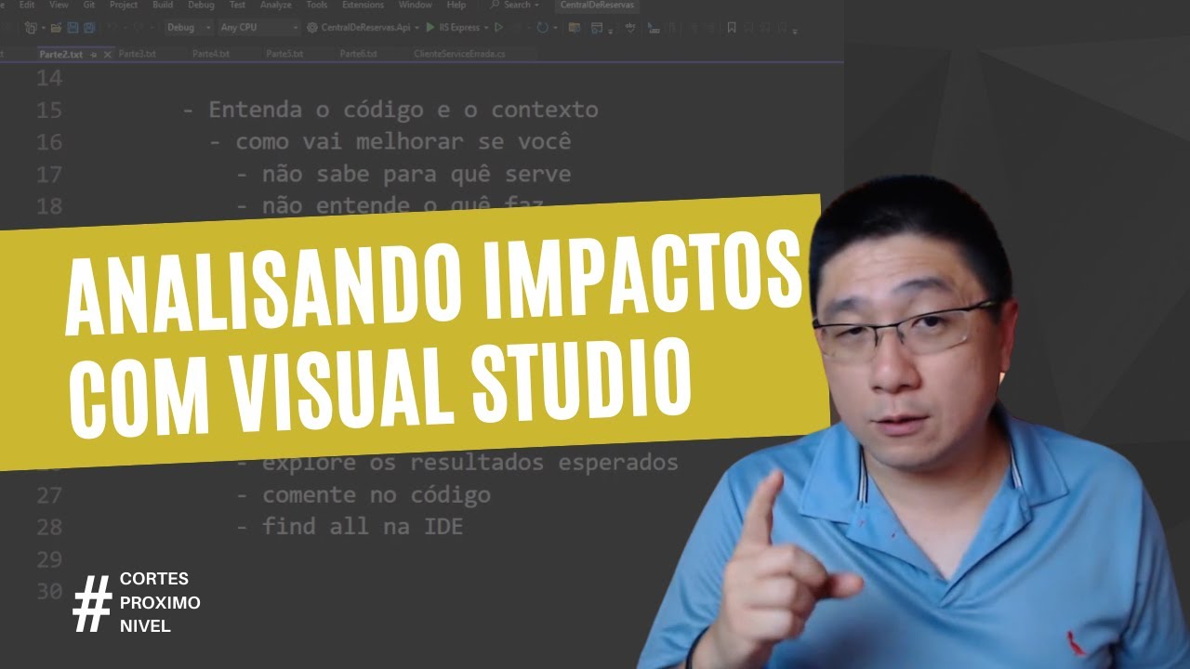Click the line "- comente no código"
This screenshot has width=1190, height=669.
tap(363, 494)
